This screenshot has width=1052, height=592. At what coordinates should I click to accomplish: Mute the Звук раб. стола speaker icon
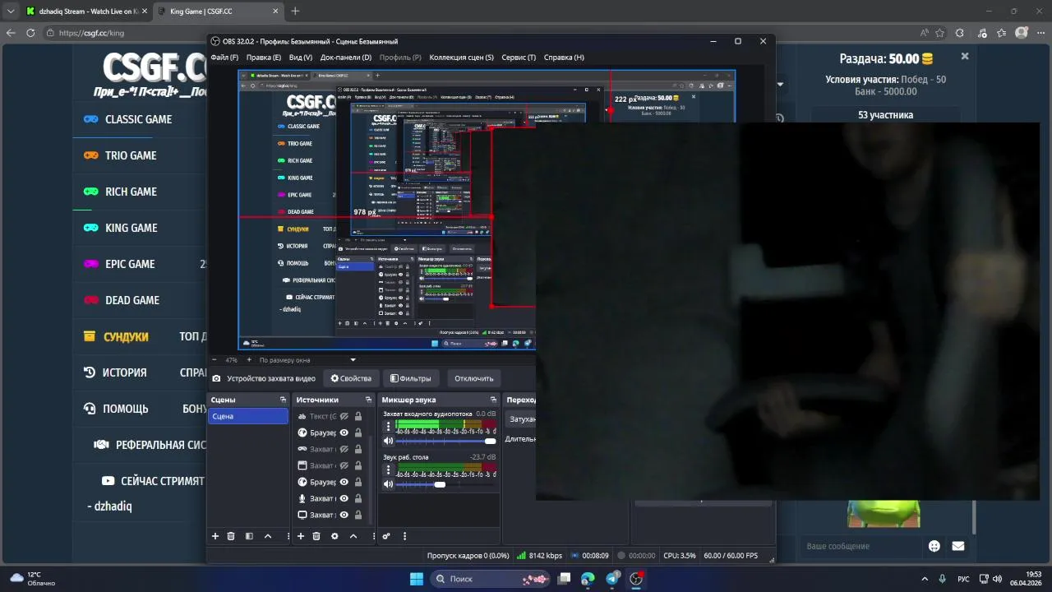tap(389, 484)
